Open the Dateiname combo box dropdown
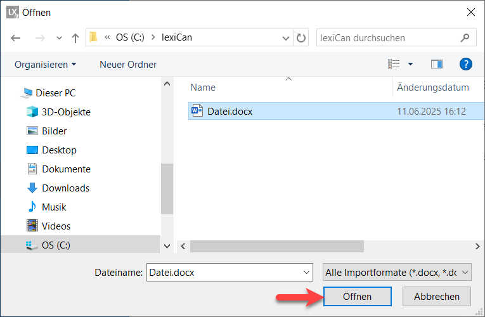 coord(306,272)
